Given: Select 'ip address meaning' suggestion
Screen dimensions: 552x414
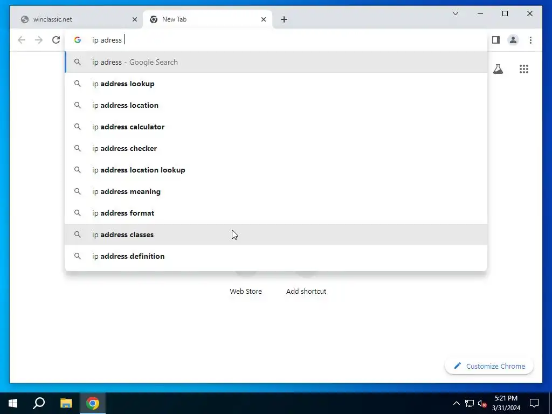Looking at the screenshot, I should coord(276,191).
